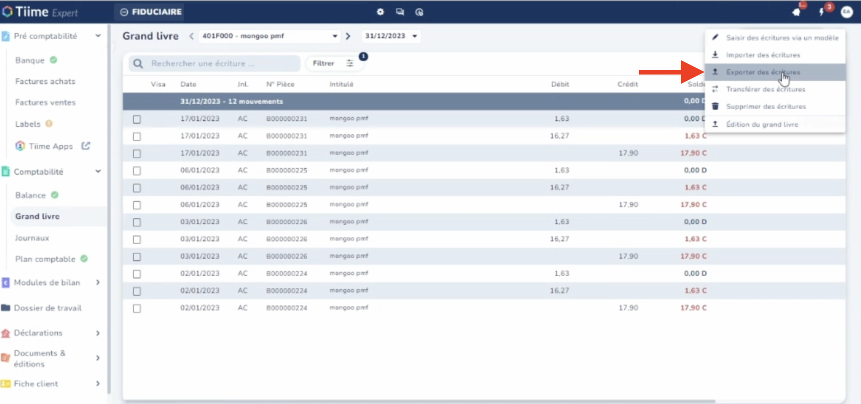Open Factures achats in sidebar

click(x=45, y=82)
